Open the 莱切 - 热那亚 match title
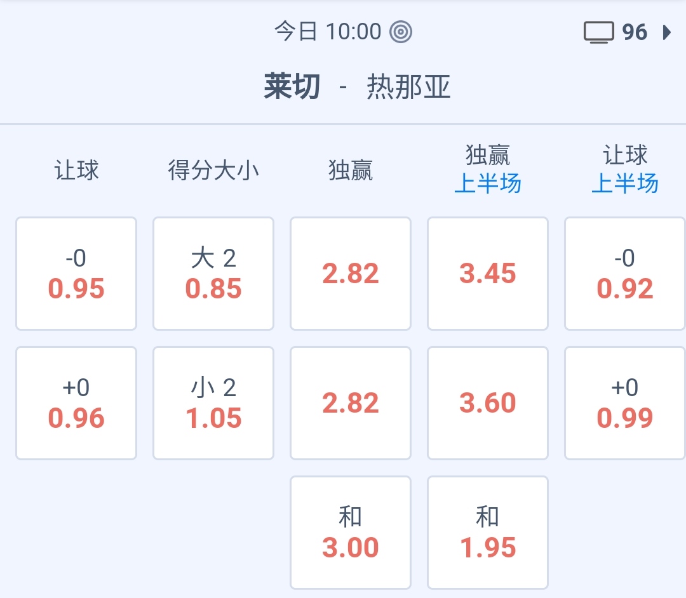686x598 pixels. (x=357, y=87)
